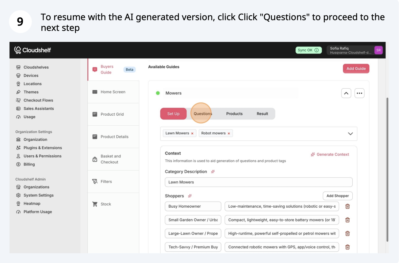Expand the category tags dropdown
The height and width of the screenshot is (263, 399).
[x=350, y=134]
